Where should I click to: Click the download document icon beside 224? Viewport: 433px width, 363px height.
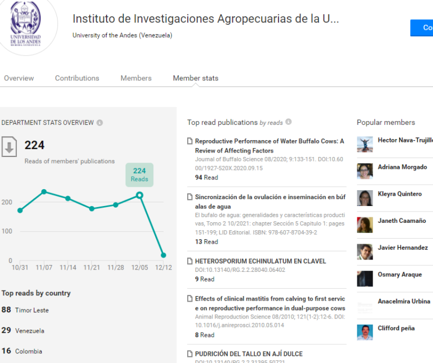click(9, 147)
